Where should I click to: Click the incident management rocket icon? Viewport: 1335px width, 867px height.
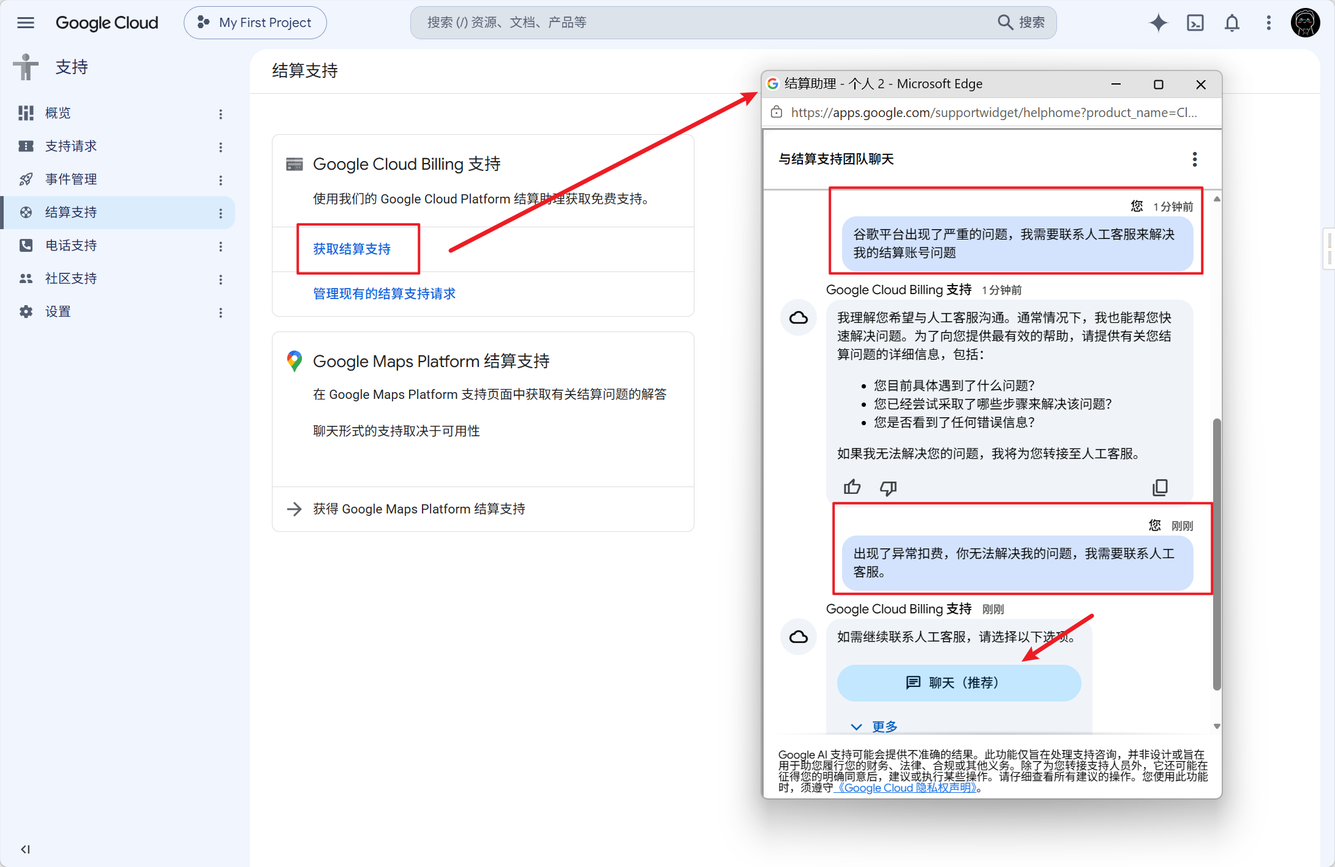26,179
